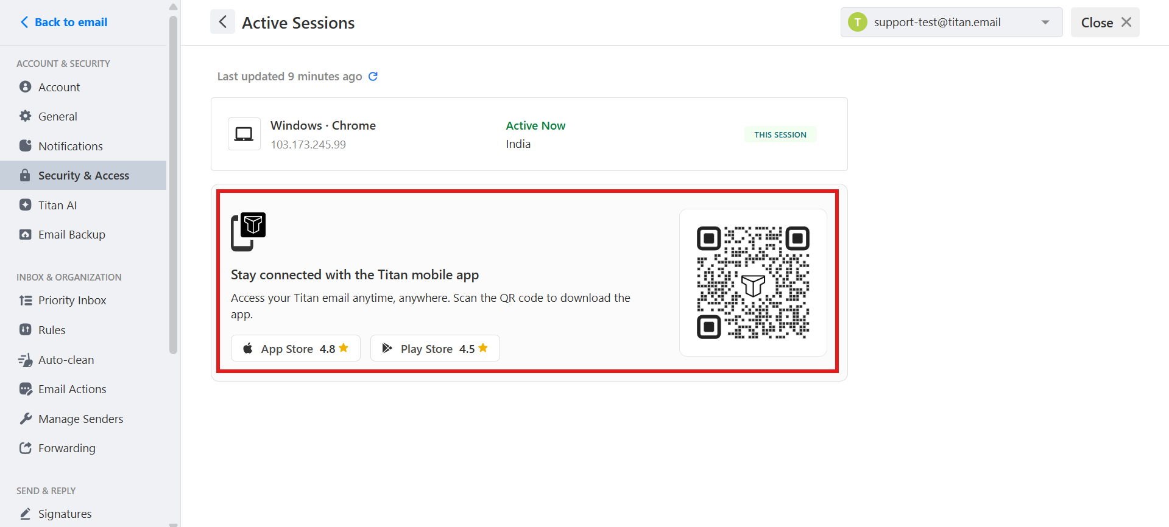Click the Email Actions icon

[25, 389]
